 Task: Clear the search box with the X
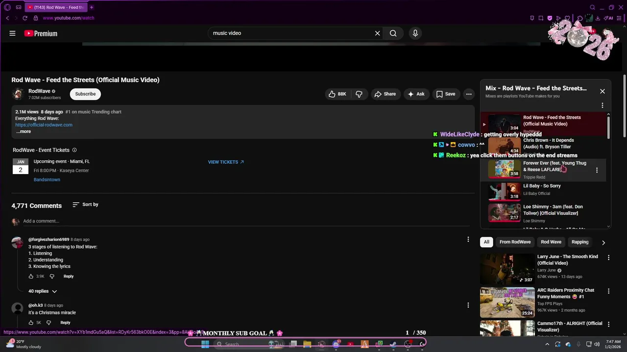(x=377, y=33)
